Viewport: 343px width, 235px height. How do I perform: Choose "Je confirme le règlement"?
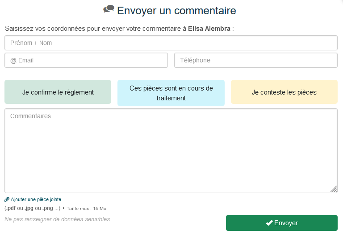(x=58, y=92)
